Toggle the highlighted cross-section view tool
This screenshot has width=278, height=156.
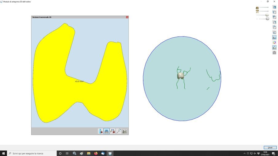[107, 131]
